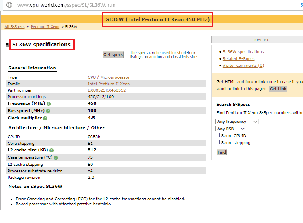Select the Bus speed value 100

tap(92, 111)
